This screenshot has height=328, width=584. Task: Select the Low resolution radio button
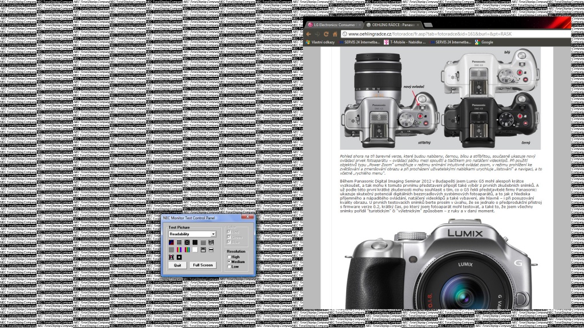[229, 266]
